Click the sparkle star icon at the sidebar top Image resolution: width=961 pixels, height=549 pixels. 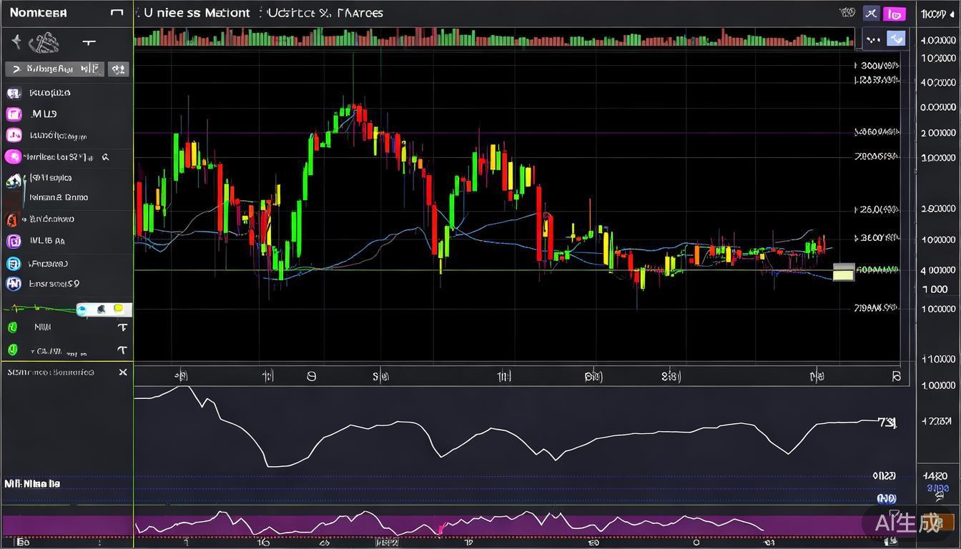tap(16, 42)
